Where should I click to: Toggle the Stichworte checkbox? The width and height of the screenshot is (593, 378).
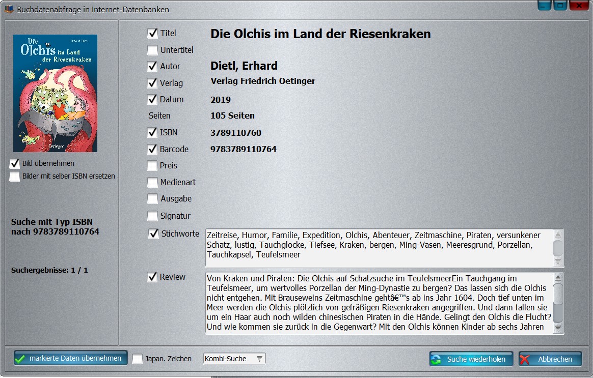(153, 234)
